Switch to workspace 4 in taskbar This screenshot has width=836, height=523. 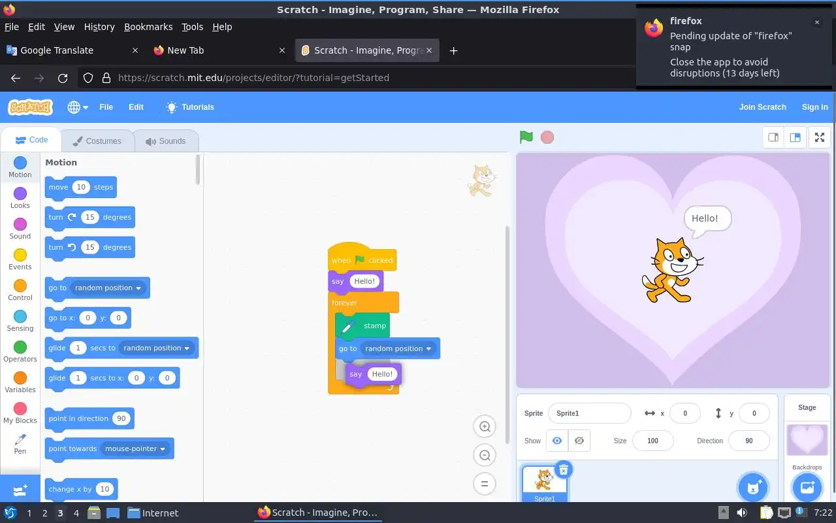tap(76, 513)
